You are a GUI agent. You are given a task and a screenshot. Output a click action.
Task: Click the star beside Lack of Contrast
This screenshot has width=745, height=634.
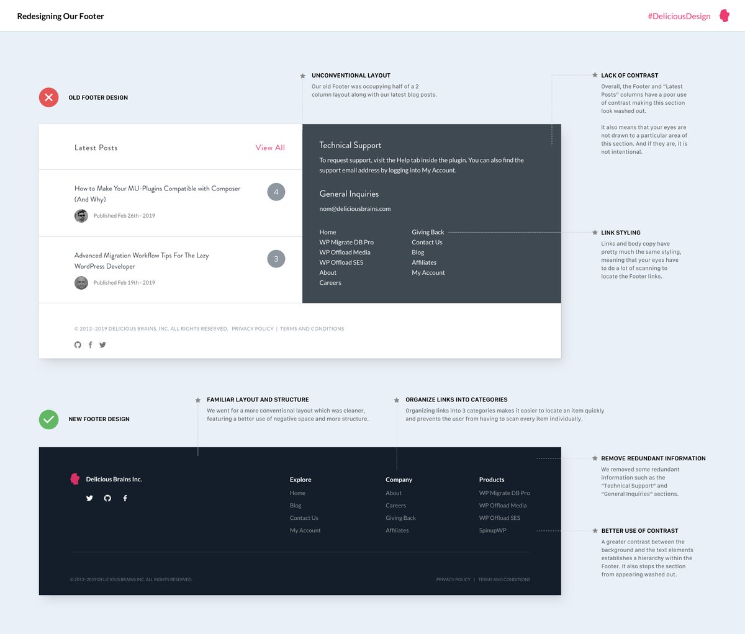pos(595,75)
